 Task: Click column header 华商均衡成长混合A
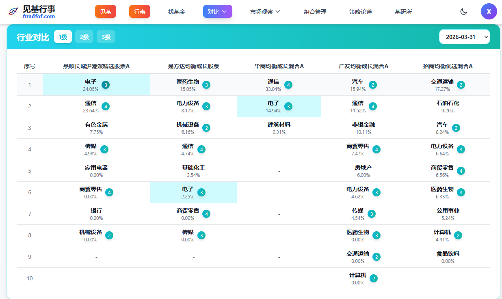pos(279,66)
